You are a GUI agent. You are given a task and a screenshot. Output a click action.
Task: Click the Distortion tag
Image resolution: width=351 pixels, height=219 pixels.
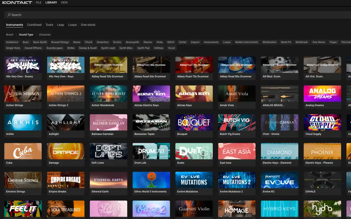[103, 42]
